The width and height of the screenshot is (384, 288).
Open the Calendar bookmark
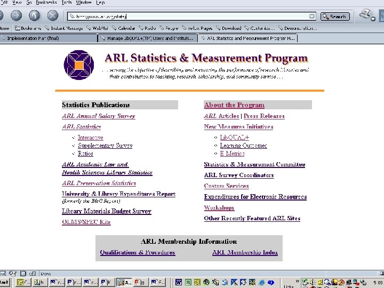click(x=123, y=28)
